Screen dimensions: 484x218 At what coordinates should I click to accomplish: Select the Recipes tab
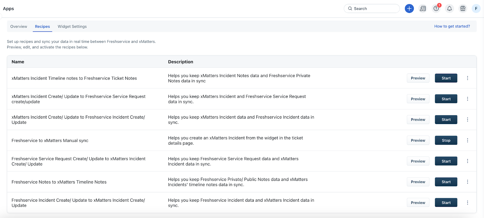click(42, 27)
